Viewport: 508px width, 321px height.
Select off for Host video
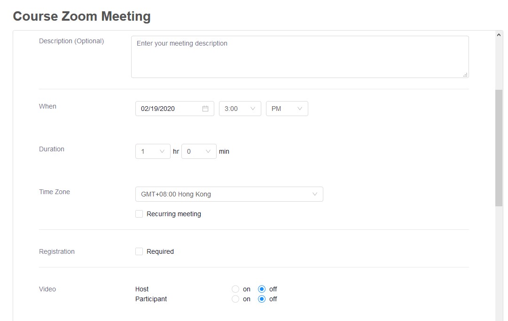(262, 289)
